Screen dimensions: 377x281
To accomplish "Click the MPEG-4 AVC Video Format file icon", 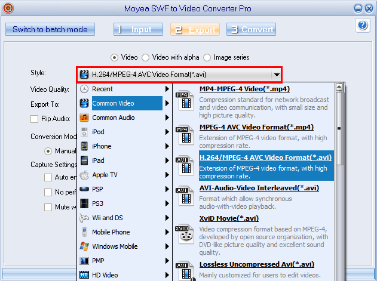I will point(185,135).
